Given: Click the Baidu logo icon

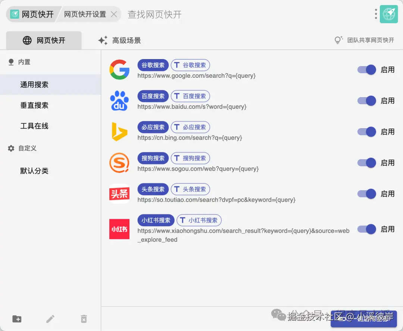Looking at the screenshot, I should pos(119,100).
